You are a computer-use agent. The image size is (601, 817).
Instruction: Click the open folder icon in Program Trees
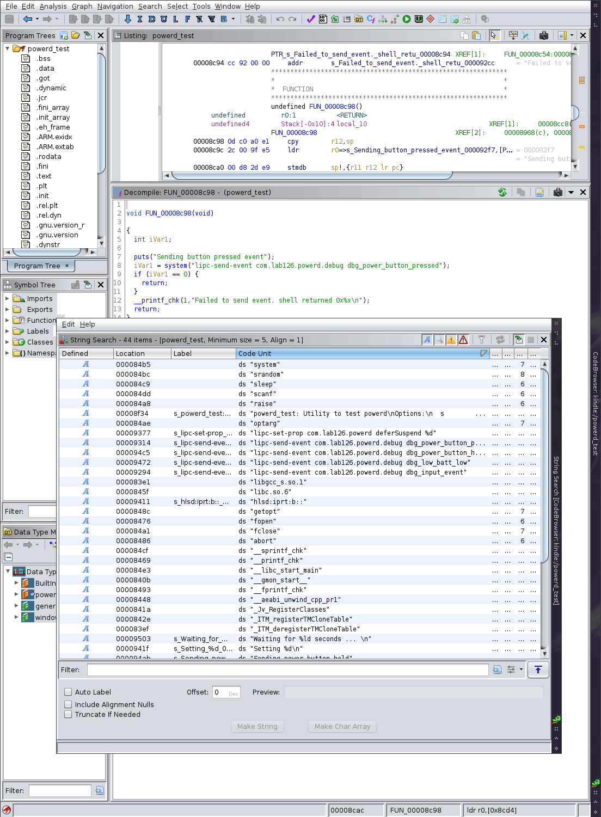pos(76,35)
